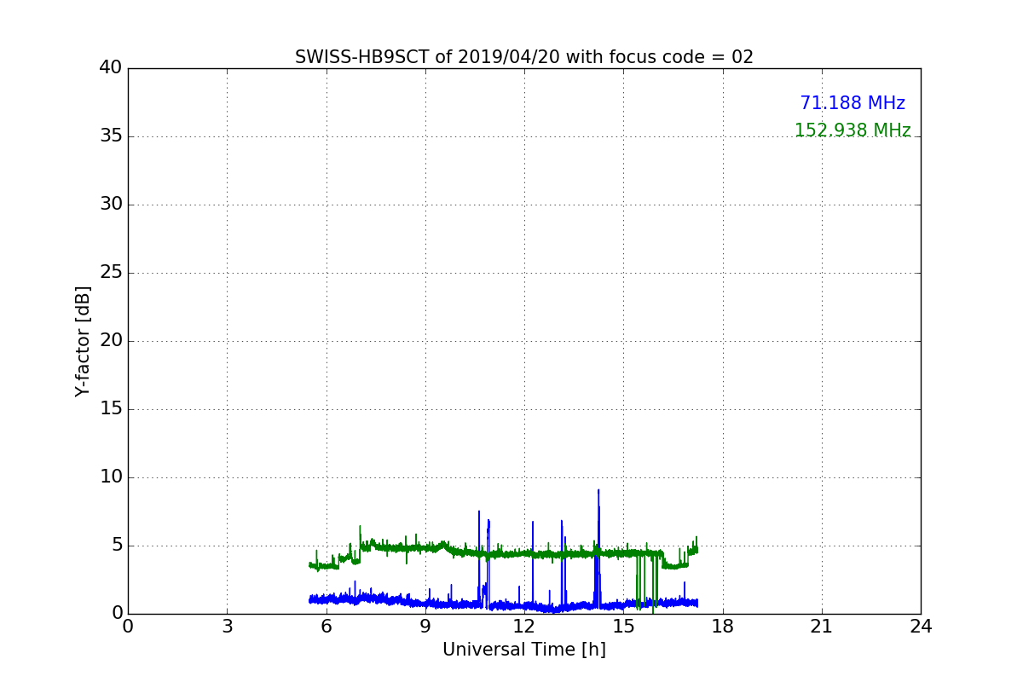The width and height of the screenshot is (1023, 682).
Task: Click the x-axis tick label 24
Action: coord(921,627)
